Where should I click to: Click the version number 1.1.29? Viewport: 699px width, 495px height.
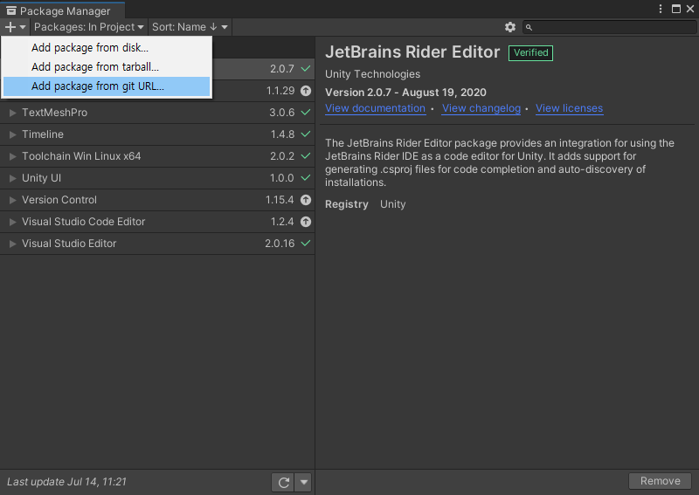coord(280,91)
